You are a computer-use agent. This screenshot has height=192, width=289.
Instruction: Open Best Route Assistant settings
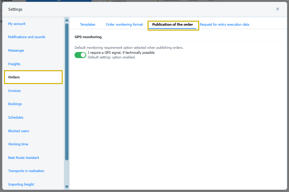(x=24, y=158)
